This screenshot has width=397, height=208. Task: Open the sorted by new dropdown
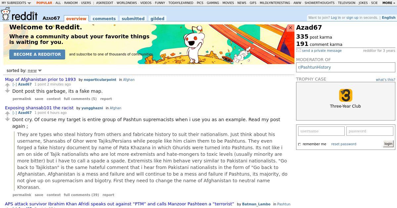tap(35, 71)
